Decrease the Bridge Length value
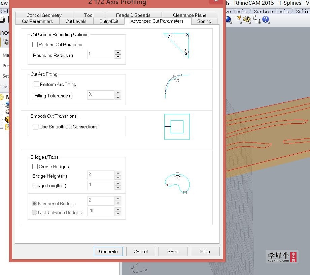Image resolution: width=310 pixels, height=275 pixels. pos(118,187)
